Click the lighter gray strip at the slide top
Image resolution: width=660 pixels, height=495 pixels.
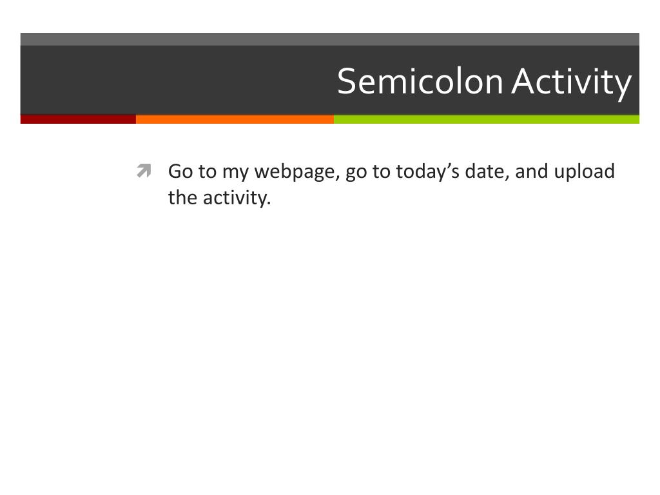[x=329, y=39]
